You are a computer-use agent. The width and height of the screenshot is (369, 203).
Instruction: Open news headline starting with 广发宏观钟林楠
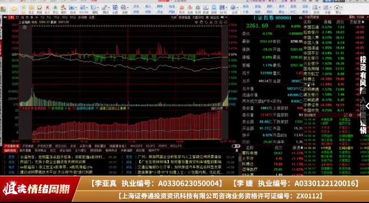point(180,162)
